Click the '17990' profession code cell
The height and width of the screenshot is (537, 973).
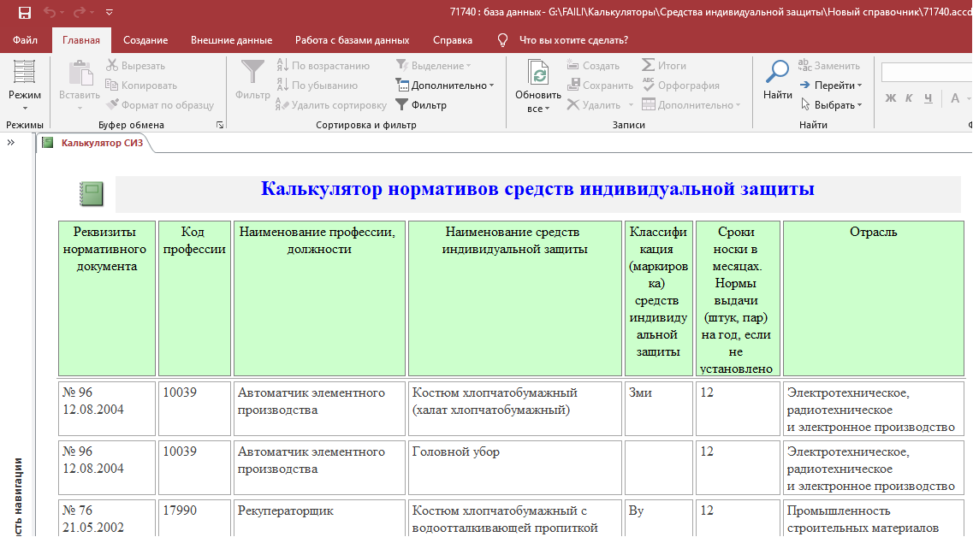pos(194,518)
